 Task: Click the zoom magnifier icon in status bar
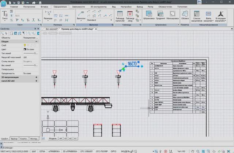198,151
